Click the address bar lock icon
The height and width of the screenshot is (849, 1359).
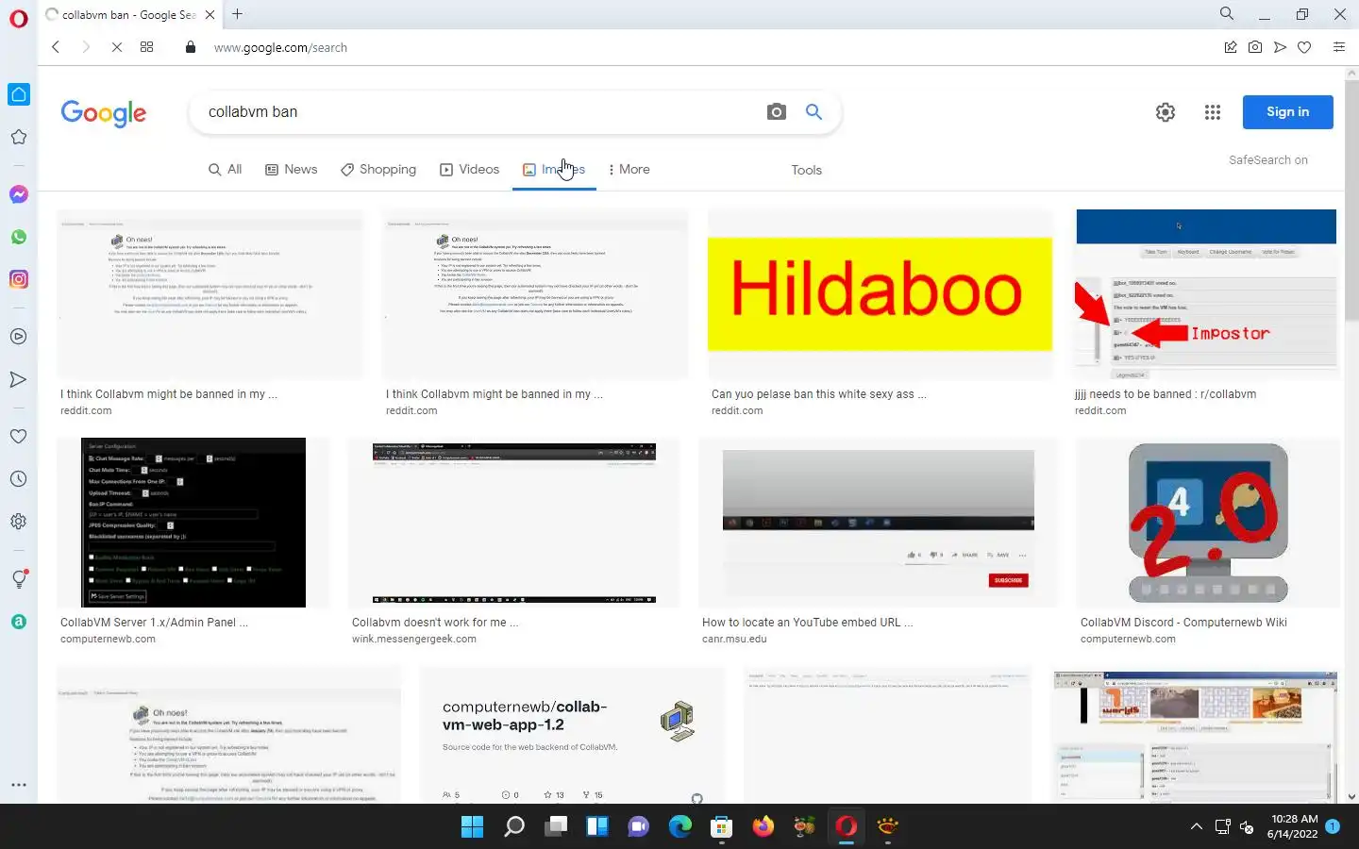pos(191,47)
